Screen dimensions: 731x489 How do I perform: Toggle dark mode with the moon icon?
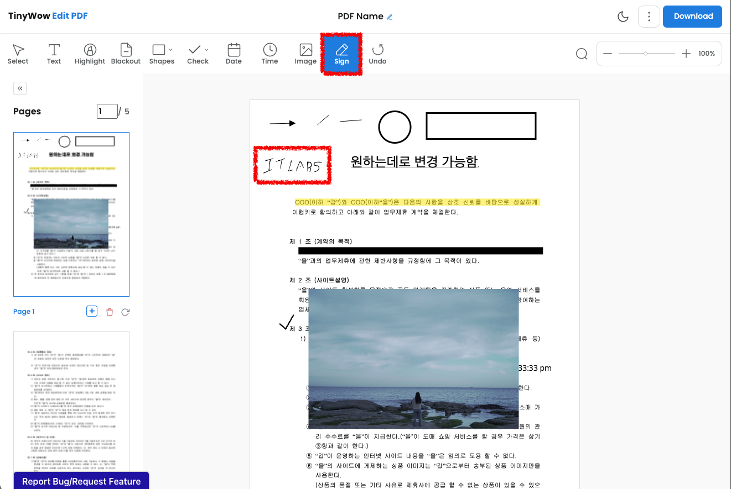(623, 17)
